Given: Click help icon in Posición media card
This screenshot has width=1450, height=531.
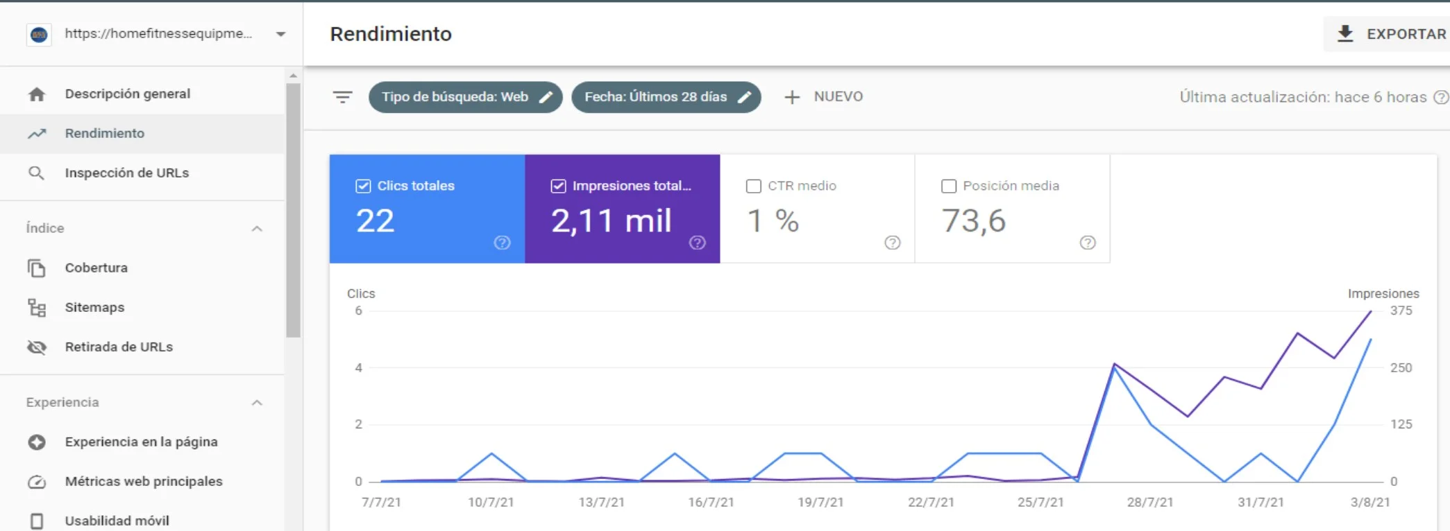Looking at the screenshot, I should (x=1088, y=243).
